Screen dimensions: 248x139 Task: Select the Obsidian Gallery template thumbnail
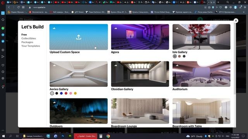coord(140,74)
